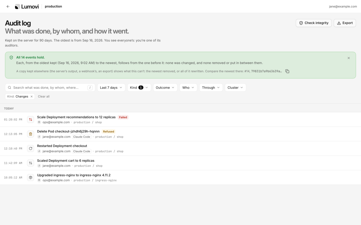Screen dimensions: 361x225
Task: Clear all filters
Action: point(44,96)
